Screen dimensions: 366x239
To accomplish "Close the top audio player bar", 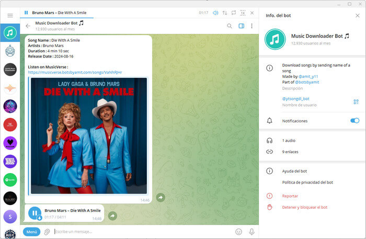I will 252,13.
